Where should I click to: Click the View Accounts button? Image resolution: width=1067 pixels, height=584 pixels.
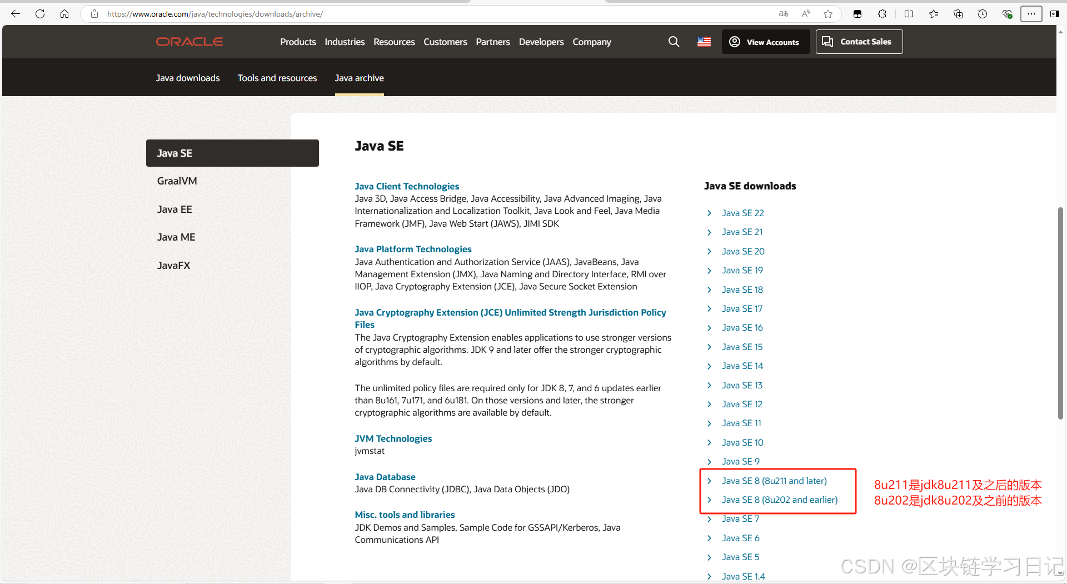pos(765,42)
